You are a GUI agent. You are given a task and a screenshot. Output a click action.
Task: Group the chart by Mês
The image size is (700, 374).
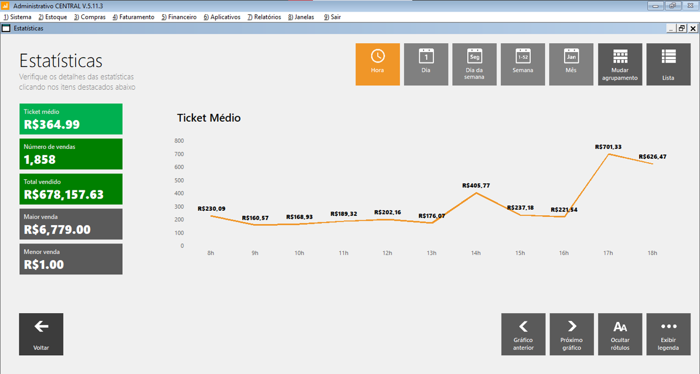point(571,64)
